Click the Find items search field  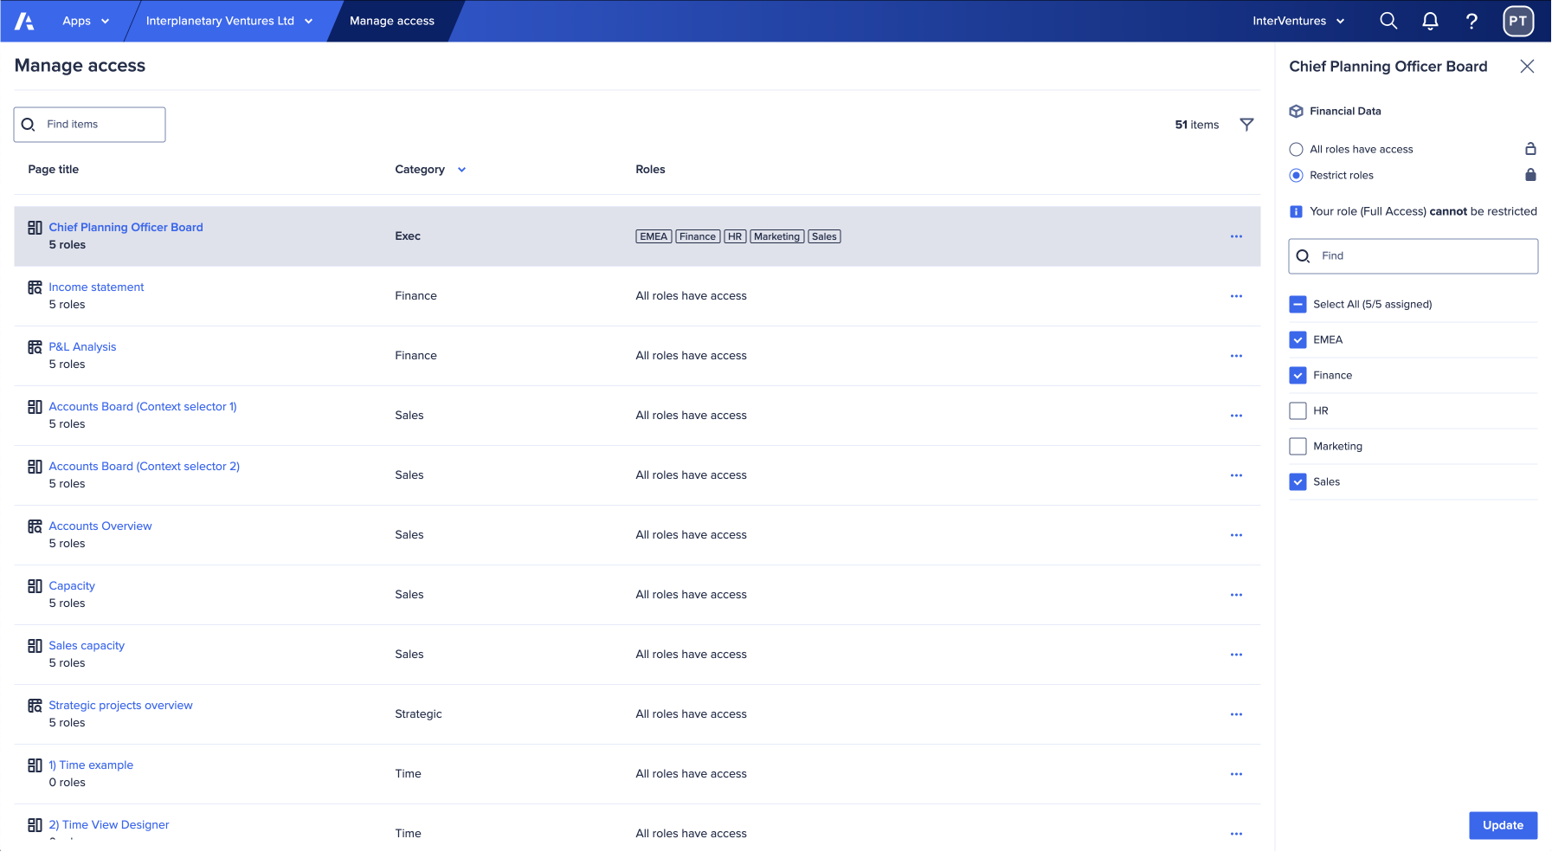pos(89,124)
